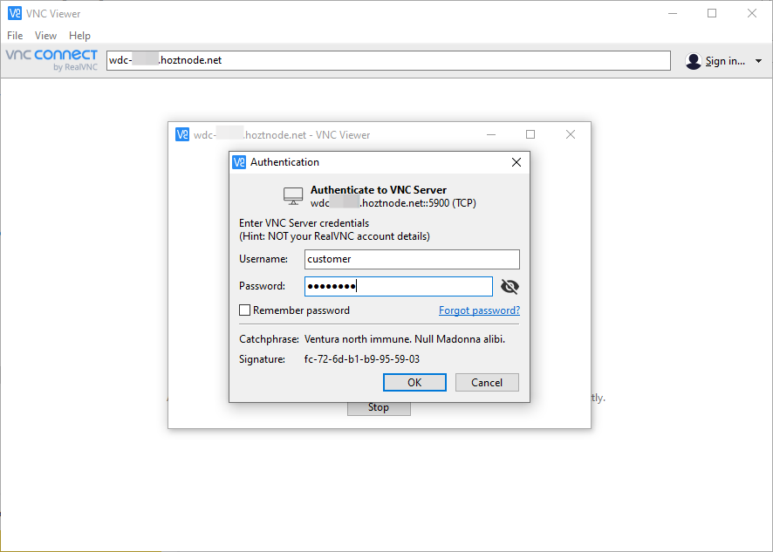Viewport: 773px width, 552px height.
Task: Click the server address with port 5900 (TCP)
Action: (x=393, y=203)
